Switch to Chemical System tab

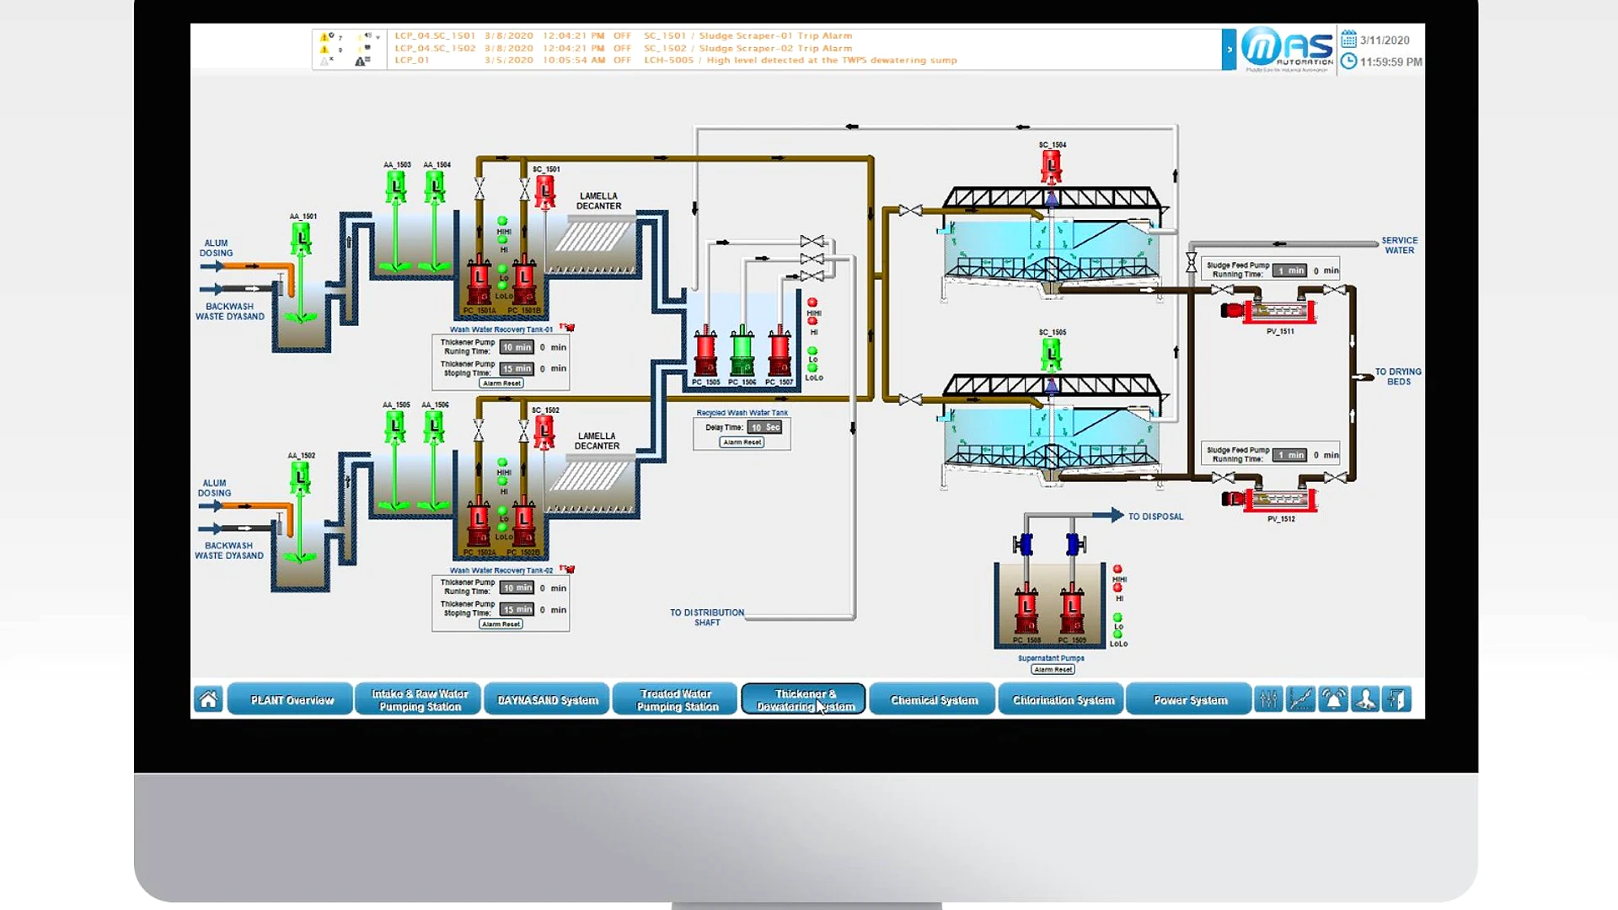click(x=934, y=699)
